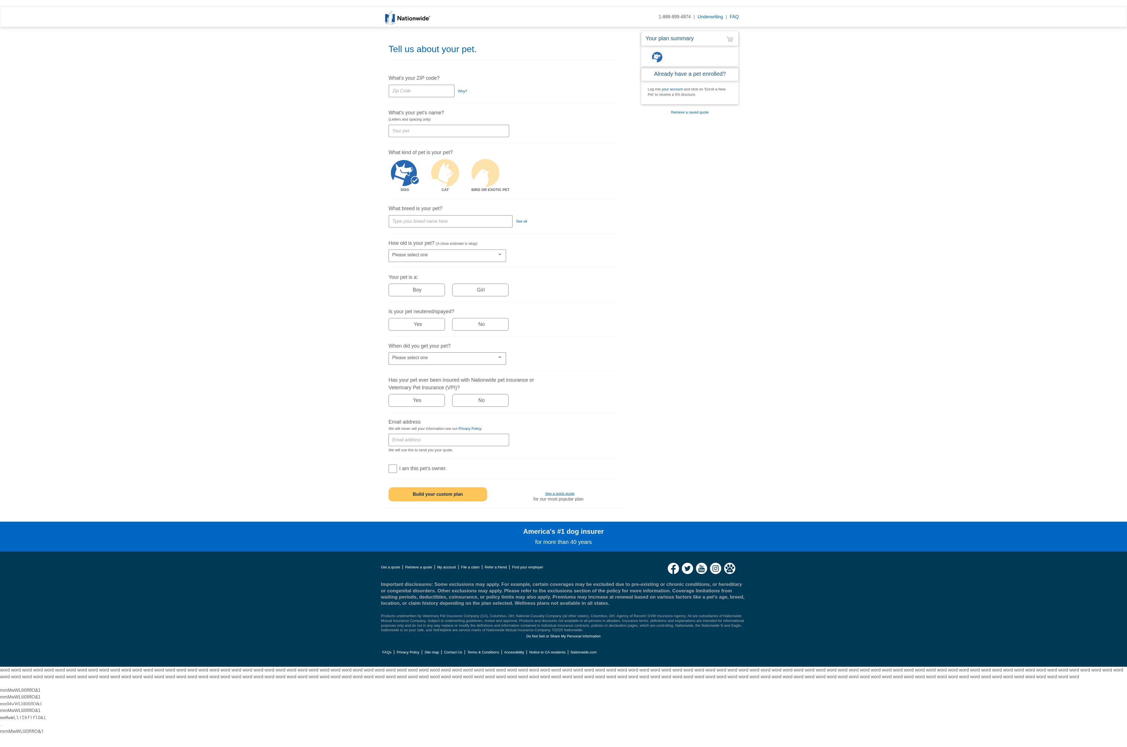Open Notice to CA residents link
This screenshot has width=1127, height=747.
(x=547, y=653)
